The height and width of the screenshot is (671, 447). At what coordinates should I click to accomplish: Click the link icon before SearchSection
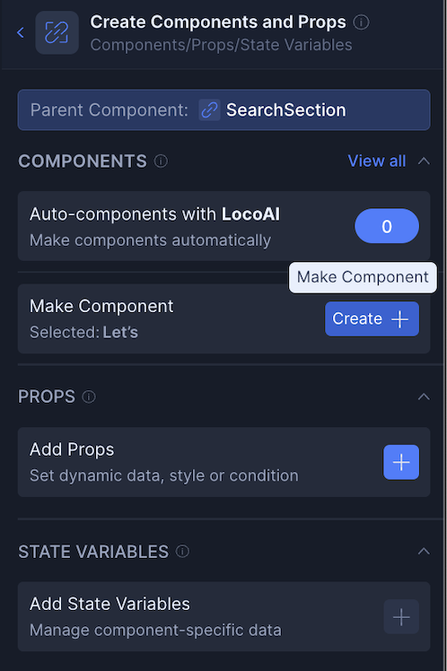pyautogui.click(x=209, y=110)
